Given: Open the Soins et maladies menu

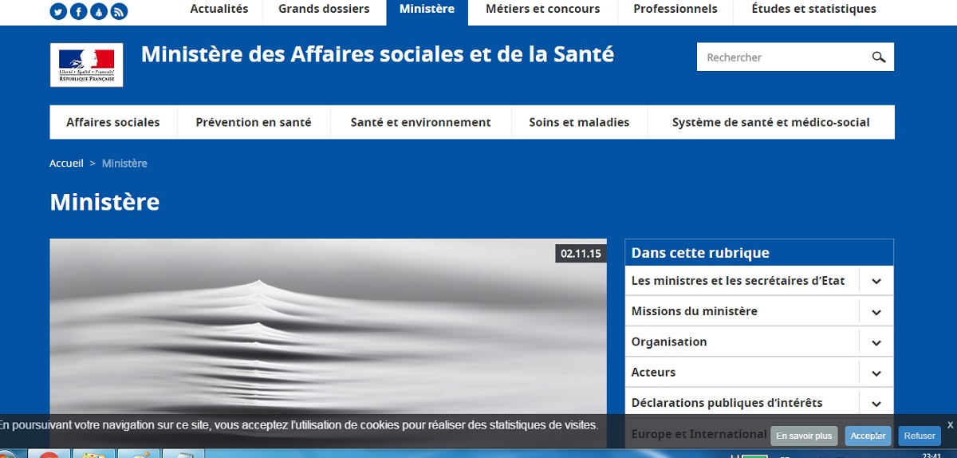Looking at the screenshot, I should (x=579, y=122).
